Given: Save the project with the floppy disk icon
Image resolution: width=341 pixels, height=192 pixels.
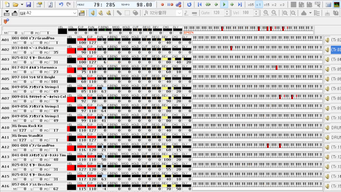Looking at the screenshot, I should click(x=28, y=4).
